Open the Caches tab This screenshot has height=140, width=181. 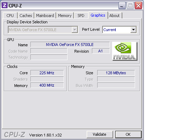(26, 16)
